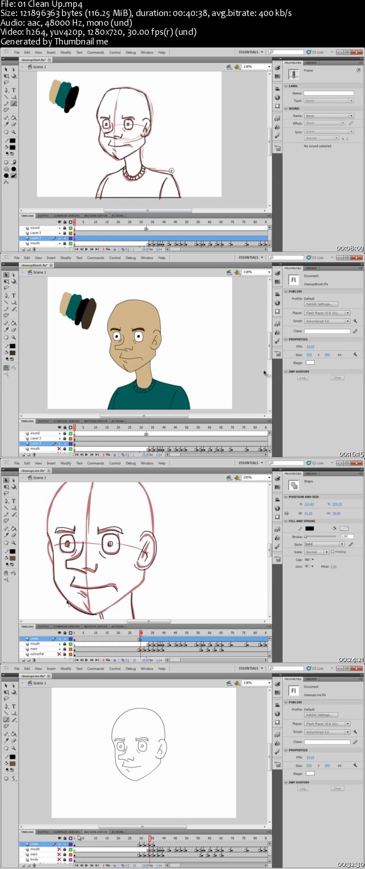
Task: Select the Rectangle tool in the 00:32:30 frame
Action: pyautogui.click(x=14, y=713)
